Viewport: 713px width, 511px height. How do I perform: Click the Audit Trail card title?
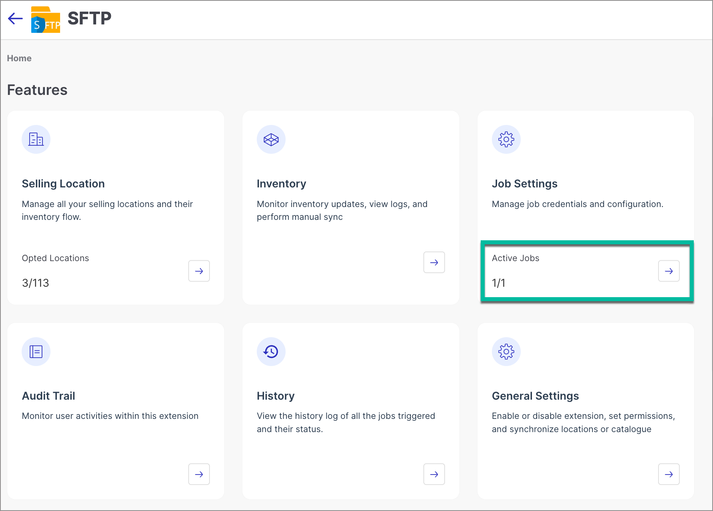pos(48,396)
